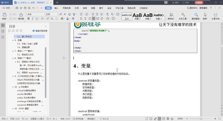Click the Paste (粘贴) icon
223x121 pixels.
coord(4,15)
